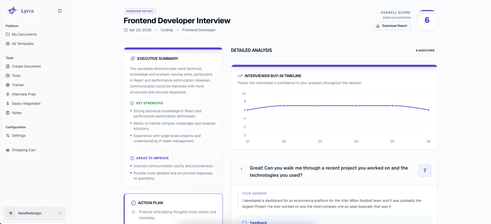491x224 pixels.
Task: Click the Notes clipboard icon
Action: [8, 113]
